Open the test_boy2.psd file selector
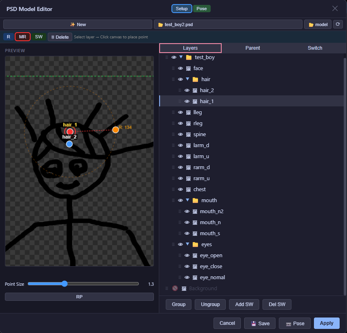 tap(228, 24)
